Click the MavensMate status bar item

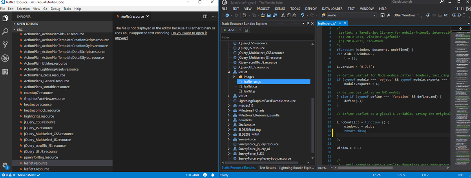coord(29,174)
